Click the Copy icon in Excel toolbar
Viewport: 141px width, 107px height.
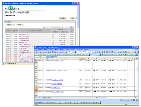(x=60, y=52)
